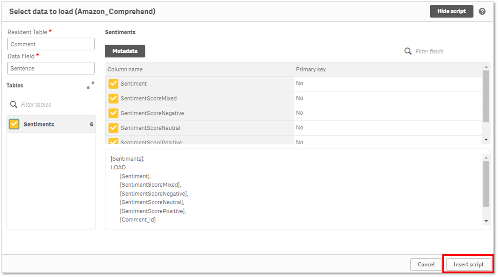Screen dimensions: 498x277
Task: Click the [SentimentScorePositive], script line
Action: coord(153,211)
